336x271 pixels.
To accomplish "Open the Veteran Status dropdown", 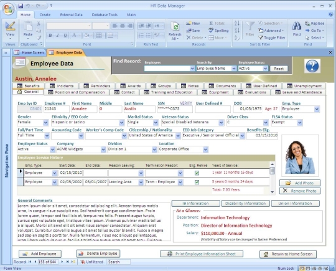I will pos(221,123).
